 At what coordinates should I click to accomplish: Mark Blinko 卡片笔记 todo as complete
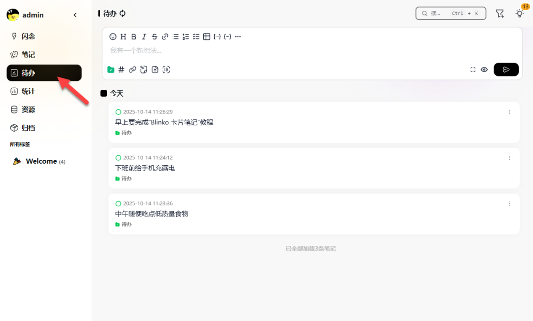pyautogui.click(x=118, y=112)
